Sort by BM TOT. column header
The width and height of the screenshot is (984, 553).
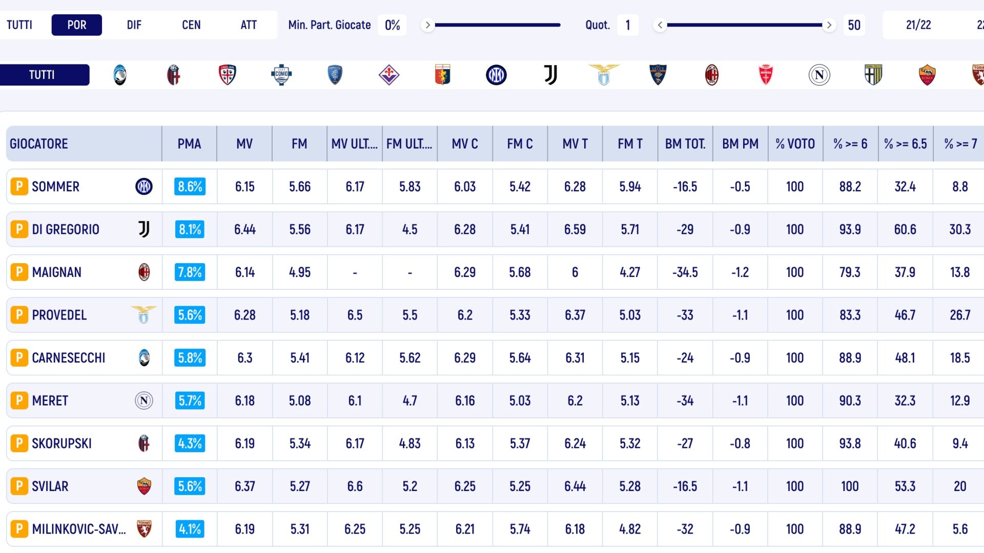685,144
